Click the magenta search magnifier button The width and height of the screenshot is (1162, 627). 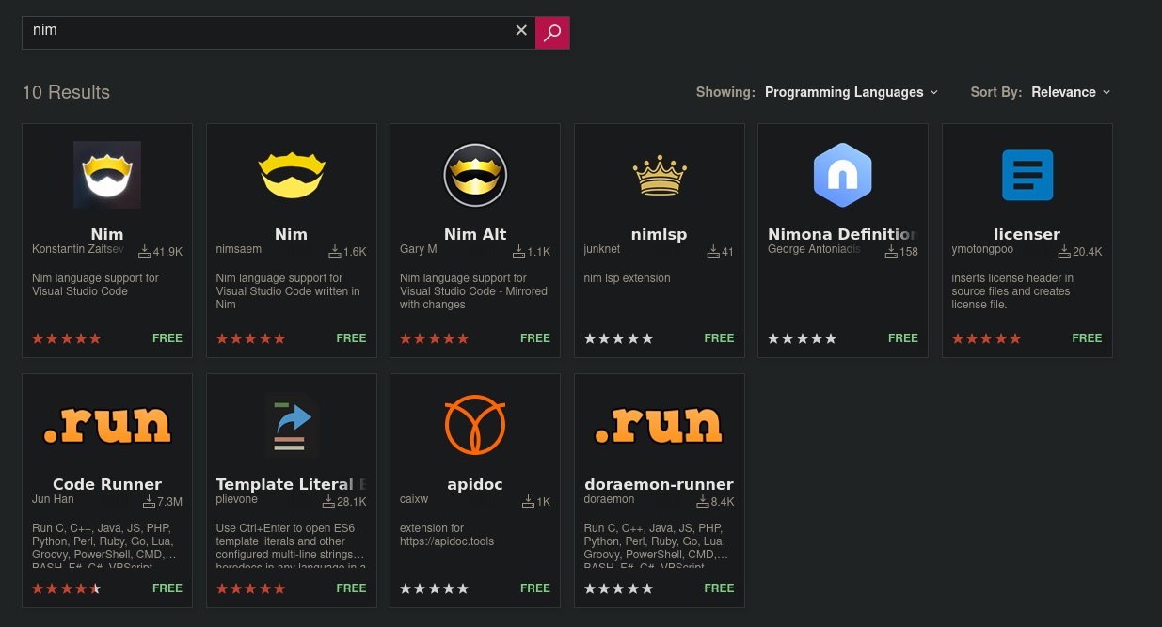coord(552,32)
